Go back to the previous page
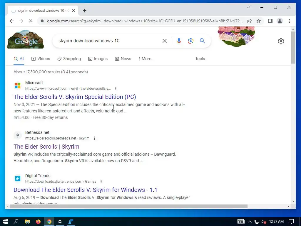301x226 pixels. 12,21
